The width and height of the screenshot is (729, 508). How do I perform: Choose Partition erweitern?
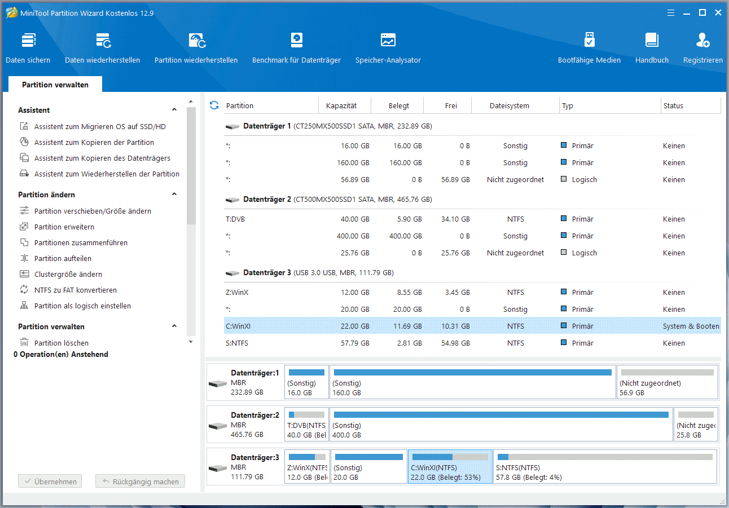tap(64, 227)
